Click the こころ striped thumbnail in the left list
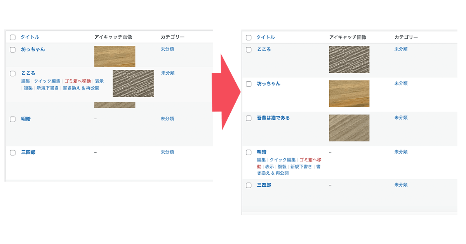 pos(133,83)
